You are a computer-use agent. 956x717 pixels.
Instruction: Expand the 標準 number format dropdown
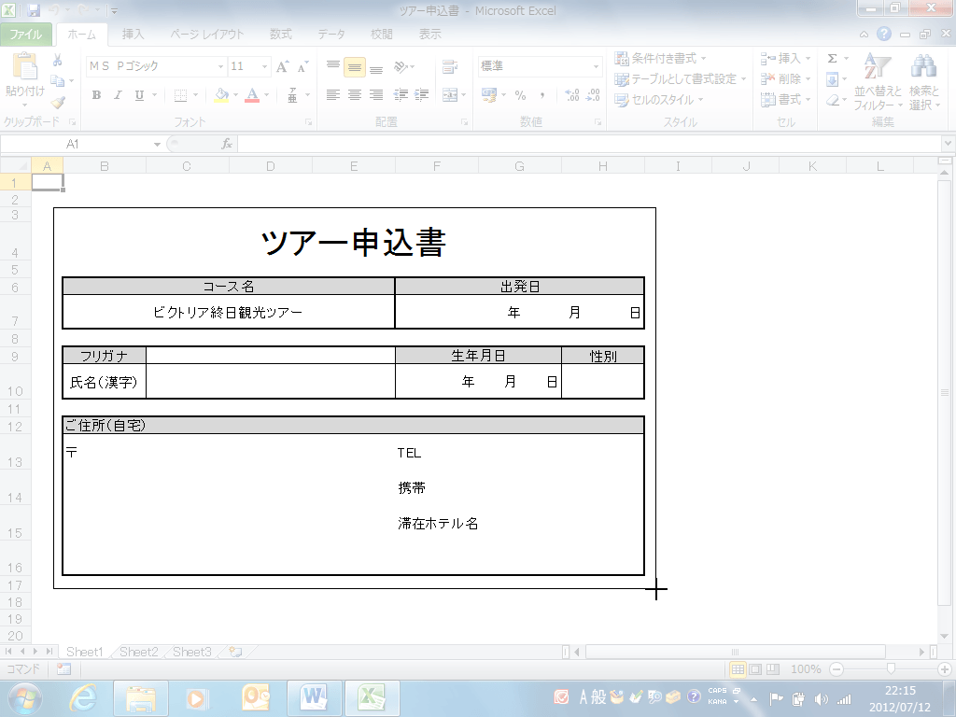tap(597, 67)
